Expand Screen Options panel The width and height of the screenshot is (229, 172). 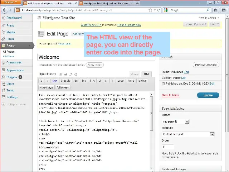tap(195, 24)
